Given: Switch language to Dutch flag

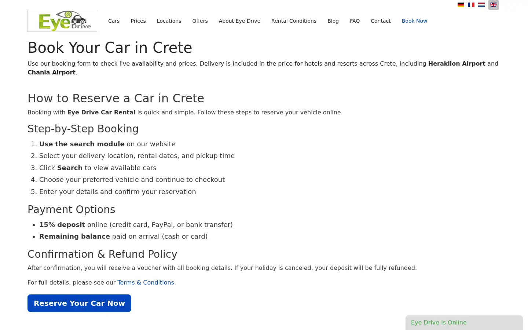Looking at the screenshot, I should coord(481,5).
